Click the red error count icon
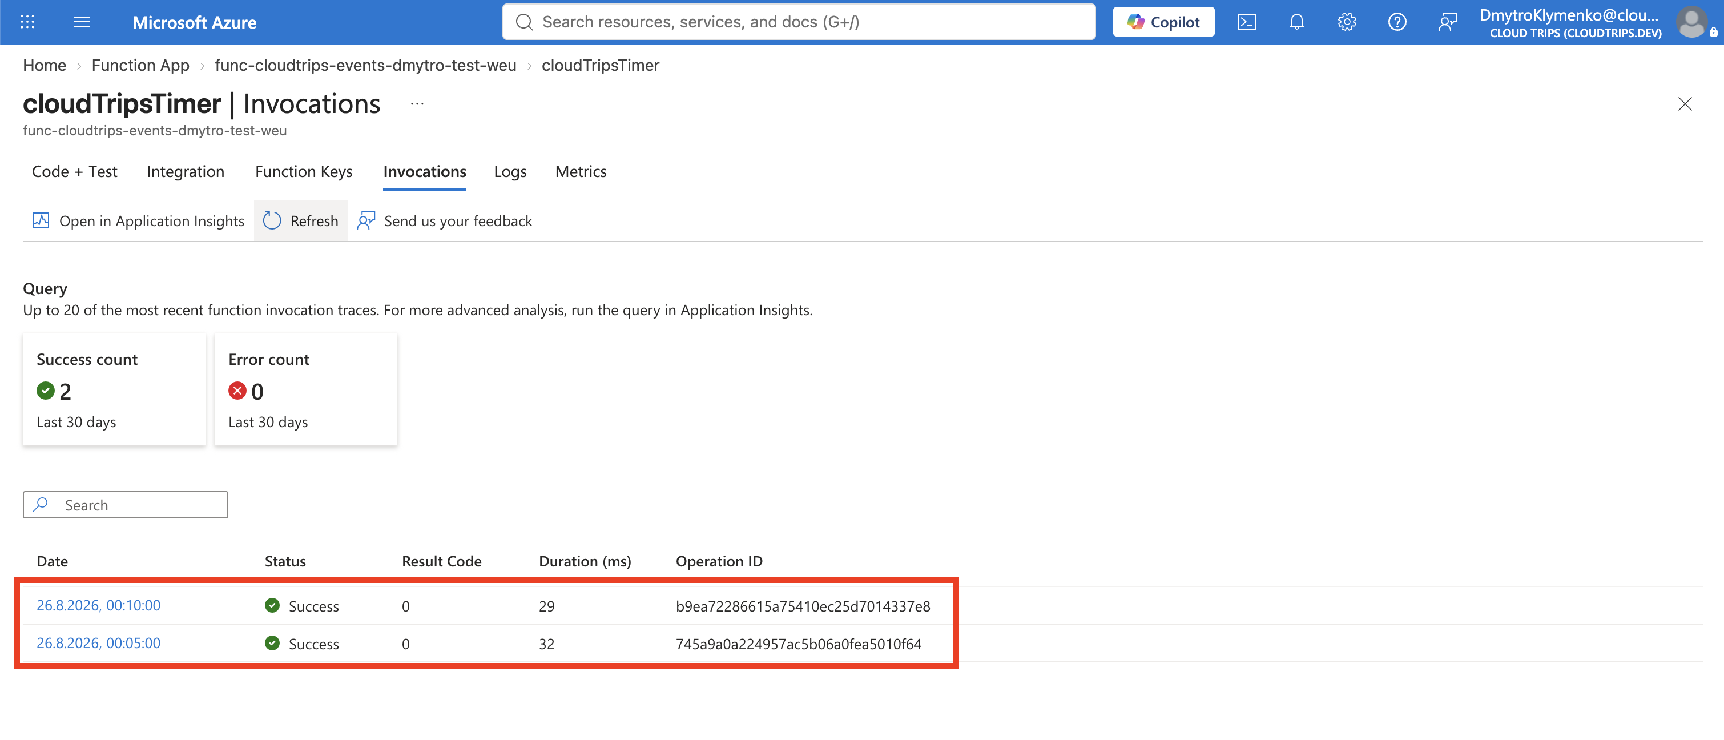 point(237,391)
